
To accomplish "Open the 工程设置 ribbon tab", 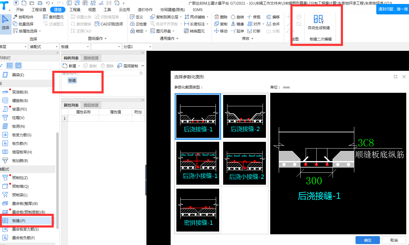I will [39, 10].
